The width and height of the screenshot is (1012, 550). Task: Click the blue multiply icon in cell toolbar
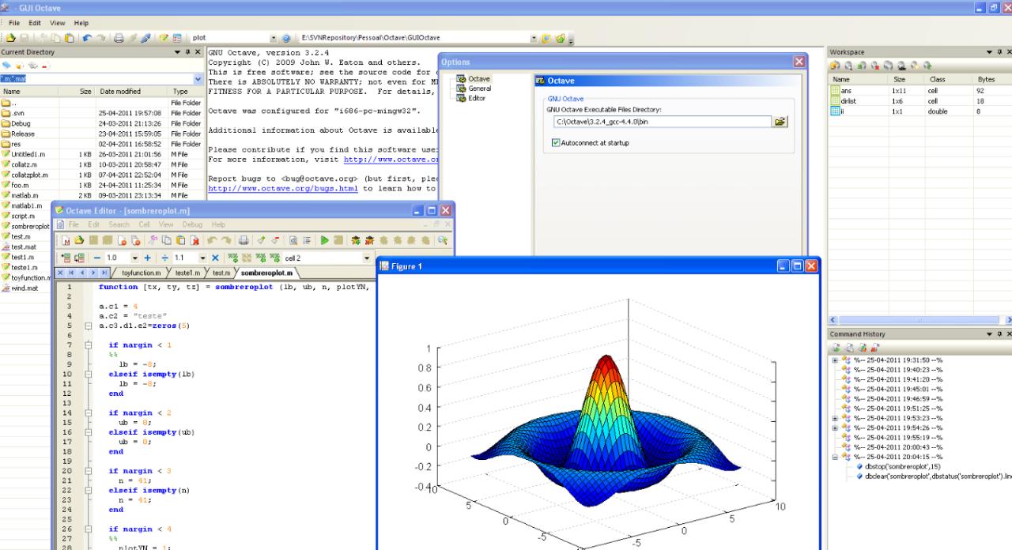(216, 258)
